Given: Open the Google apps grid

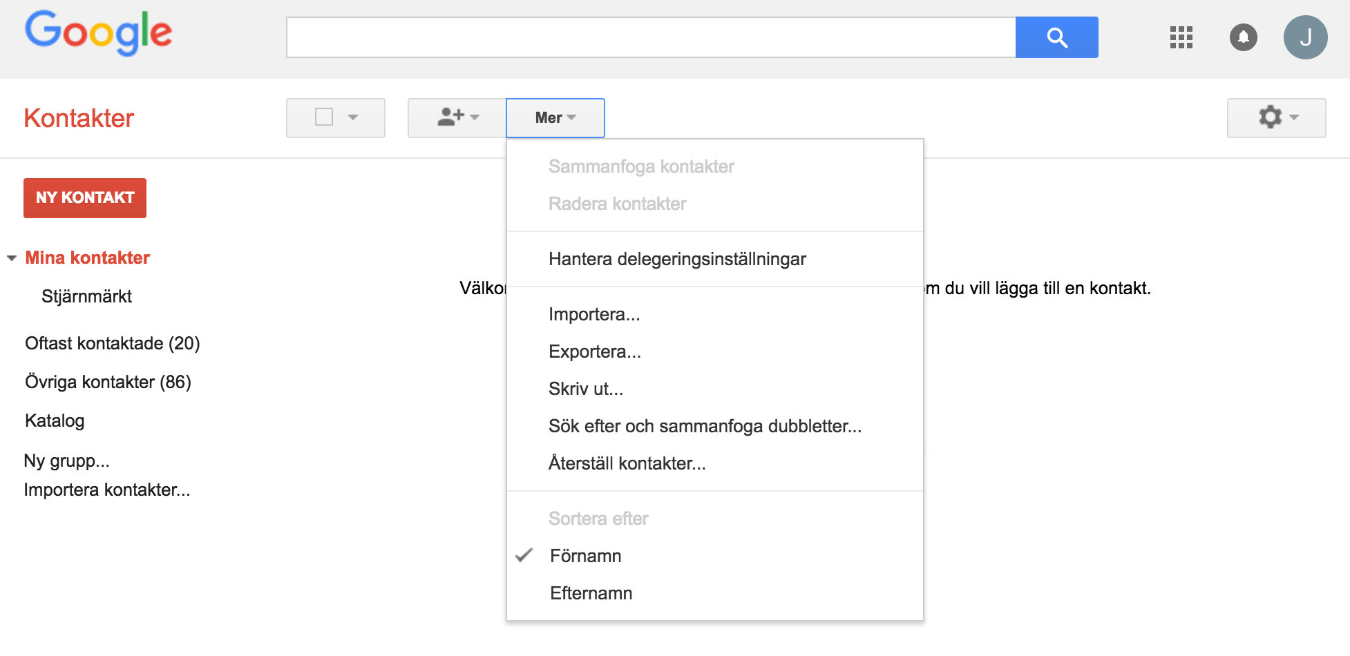Looking at the screenshot, I should 1181,37.
